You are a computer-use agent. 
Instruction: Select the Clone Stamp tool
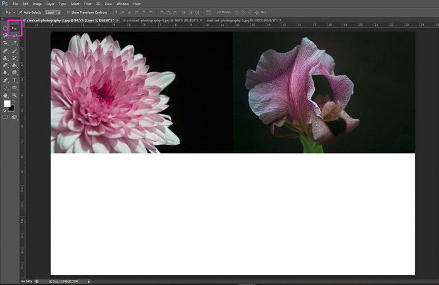[6, 58]
